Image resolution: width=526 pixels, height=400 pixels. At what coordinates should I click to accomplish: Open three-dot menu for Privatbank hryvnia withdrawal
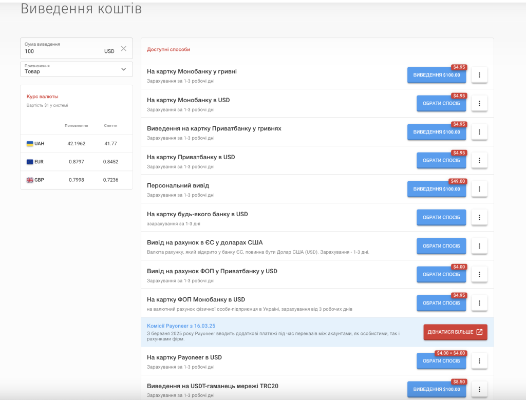[x=479, y=132]
